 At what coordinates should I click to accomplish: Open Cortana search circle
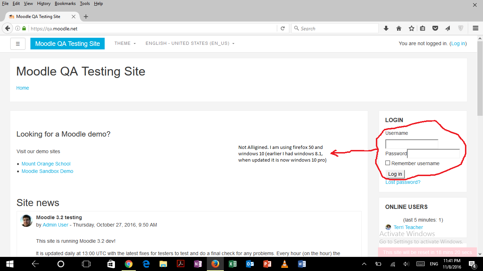[x=61, y=264]
